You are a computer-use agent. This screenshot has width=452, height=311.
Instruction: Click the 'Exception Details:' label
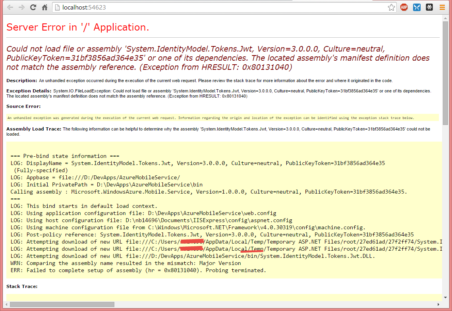tap(29, 91)
